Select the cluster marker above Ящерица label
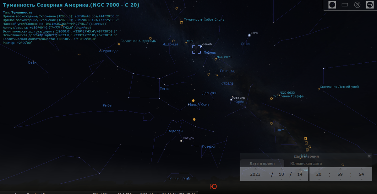This screenshot has width=377, height=194. click(x=173, y=41)
